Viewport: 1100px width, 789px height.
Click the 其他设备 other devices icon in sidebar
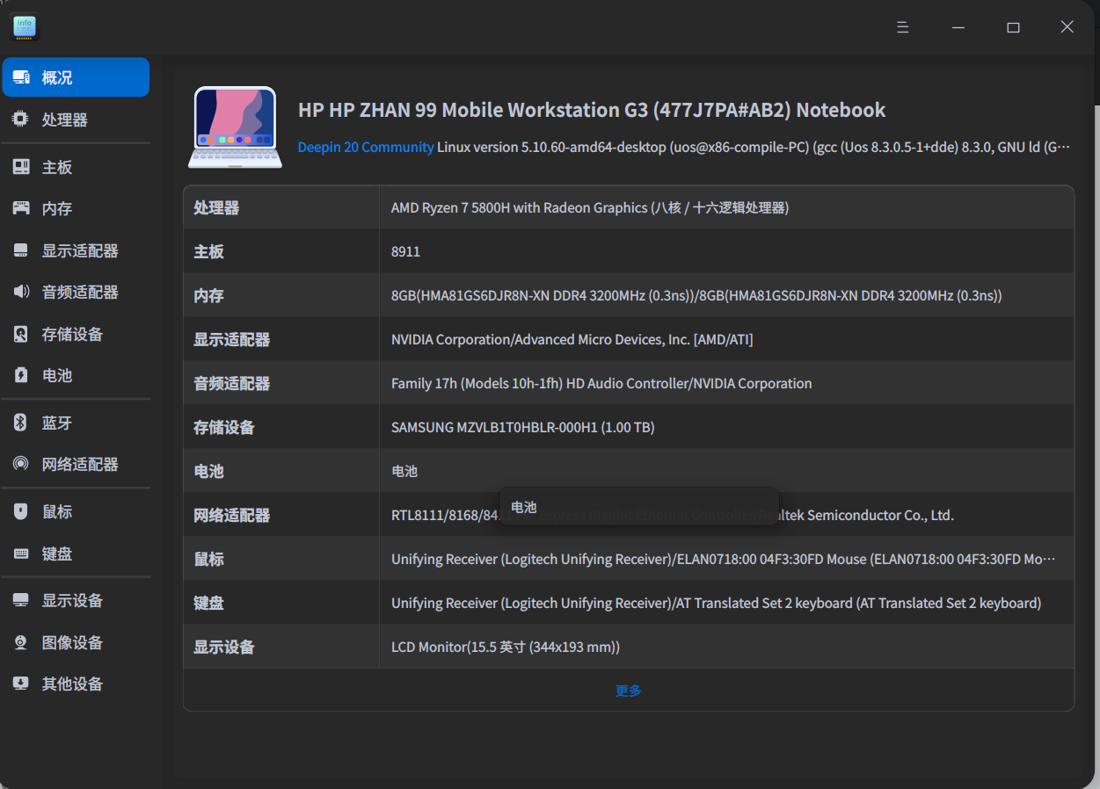tap(21, 684)
